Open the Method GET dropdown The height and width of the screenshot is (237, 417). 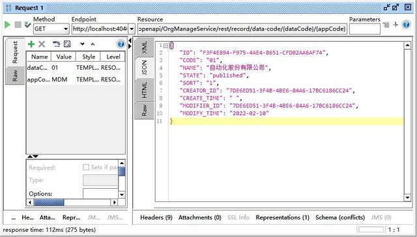(51, 29)
